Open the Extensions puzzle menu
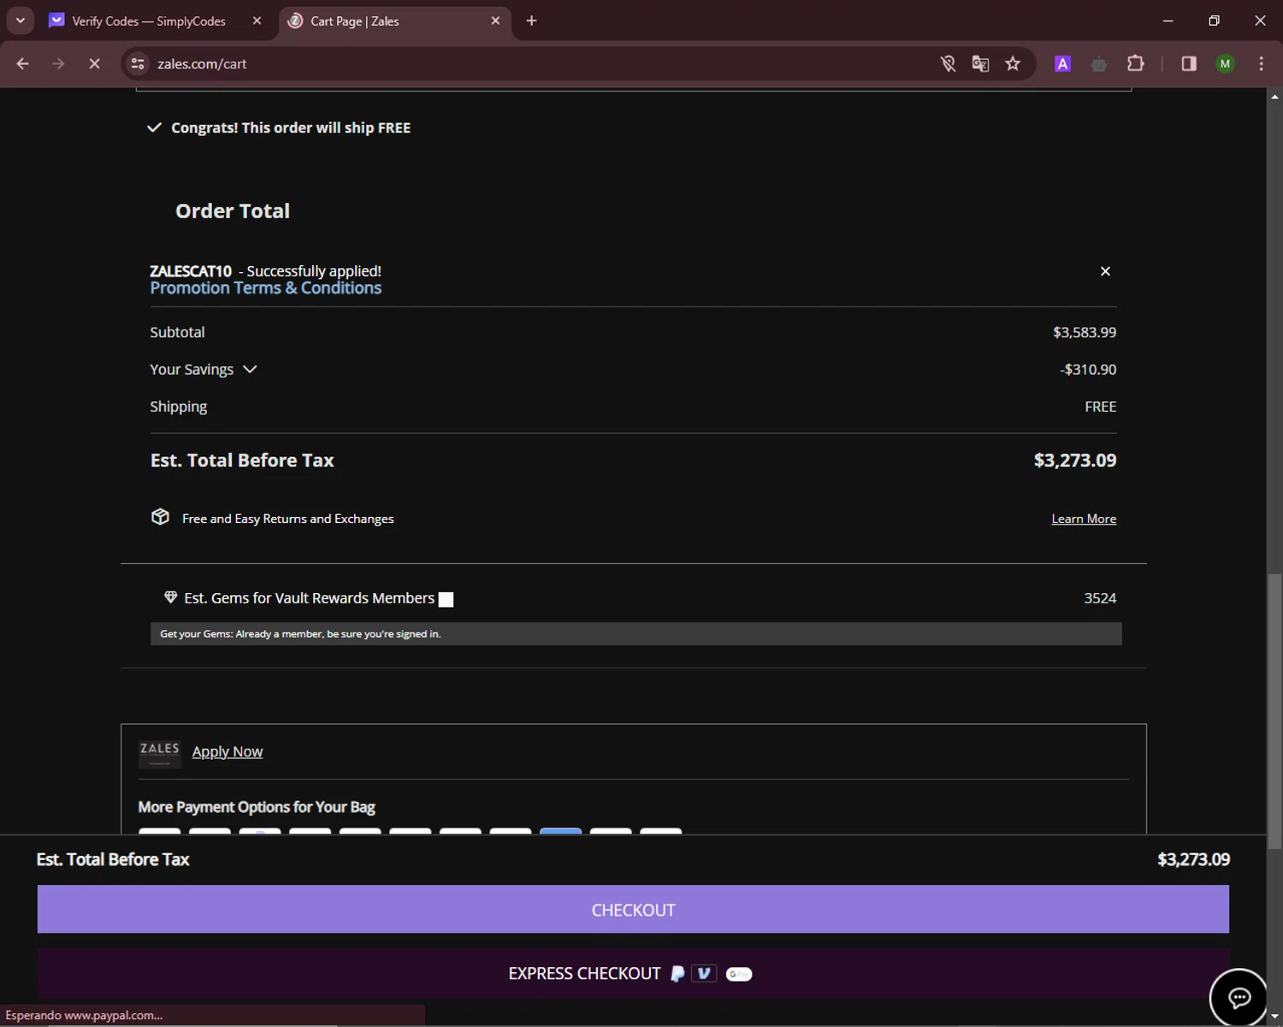The width and height of the screenshot is (1283, 1027). pyautogui.click(x=1136, y=63)
